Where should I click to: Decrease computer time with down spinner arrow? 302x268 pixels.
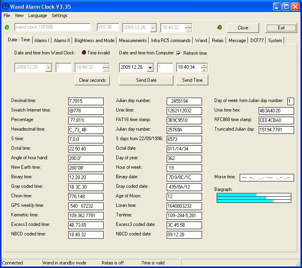pyautogui.click(x=204, y=70)
